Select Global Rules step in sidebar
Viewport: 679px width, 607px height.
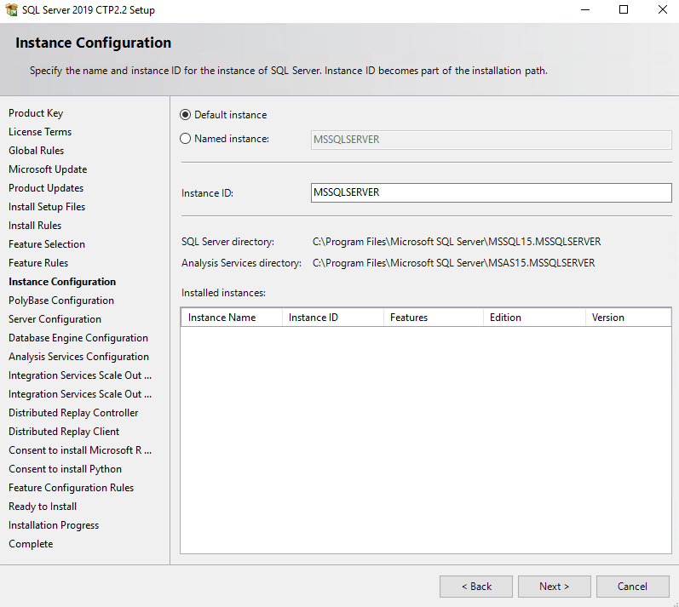(x=37, y=151)
